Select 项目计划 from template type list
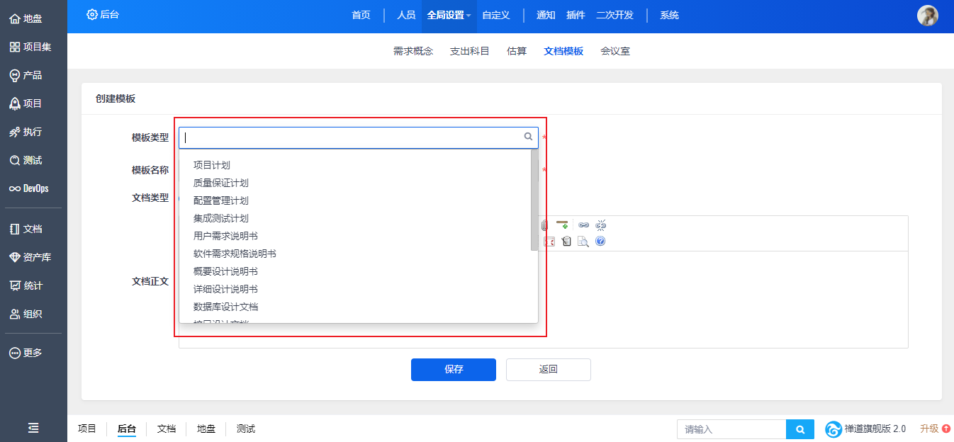This screenshot has width=954, height=442. [x=212, y=165]
